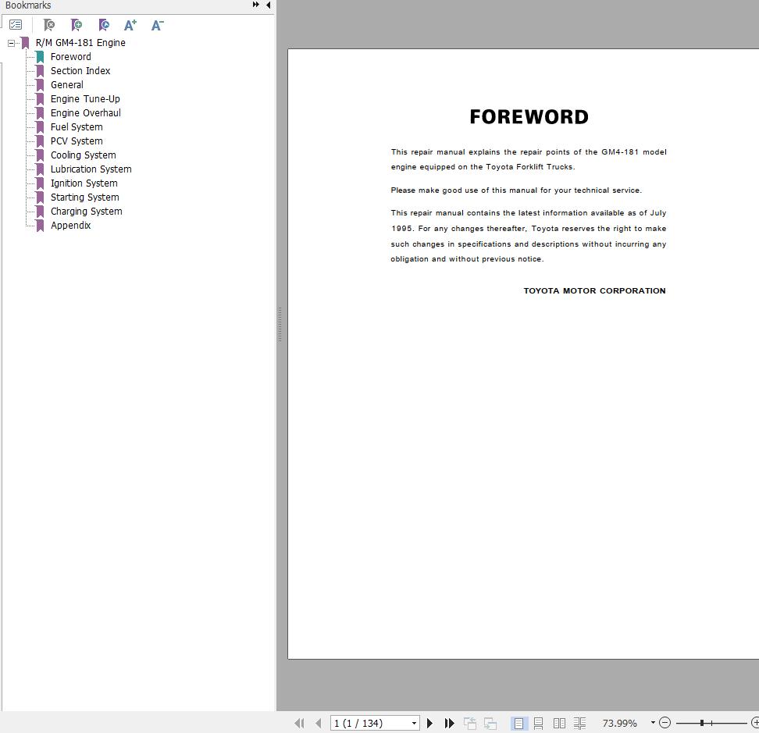Select two-page facing layout
The height and width of the screenshot is (733, 759).
559,723
